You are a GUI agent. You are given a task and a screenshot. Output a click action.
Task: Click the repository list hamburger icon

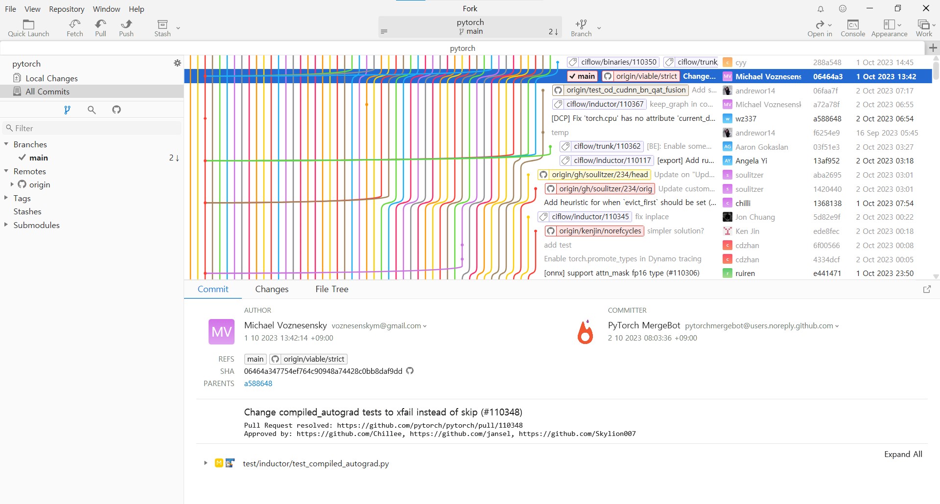(x=384, y=31)
